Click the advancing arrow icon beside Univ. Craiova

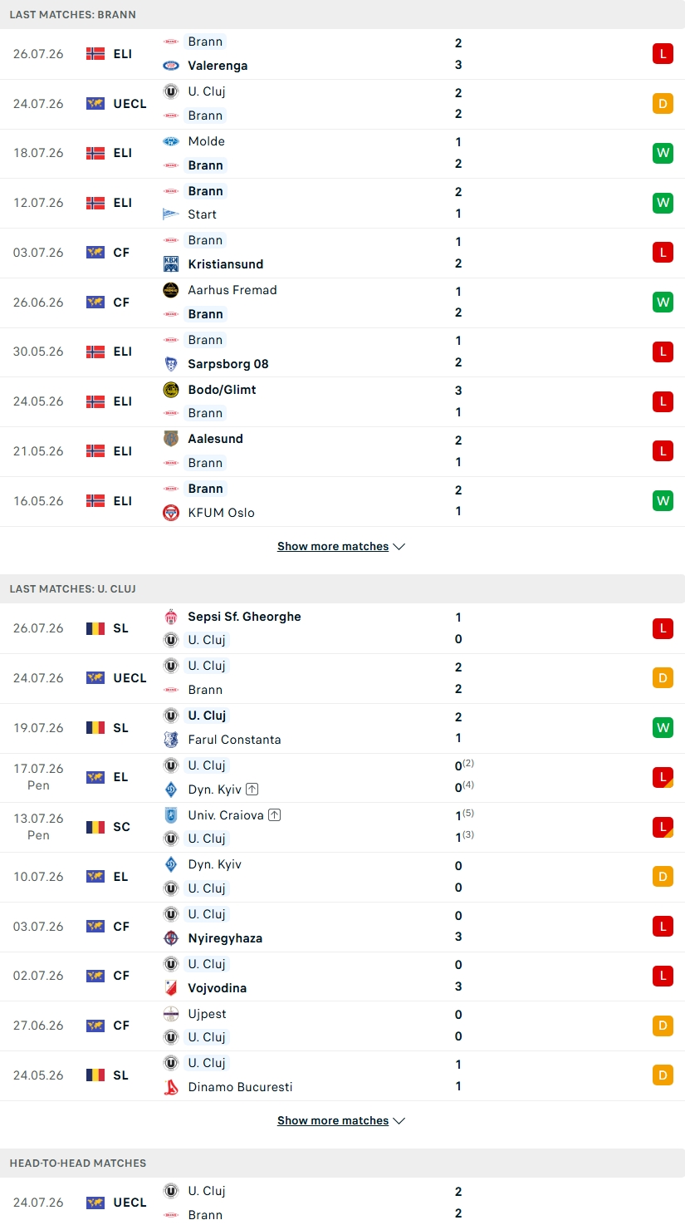point(275,815)
